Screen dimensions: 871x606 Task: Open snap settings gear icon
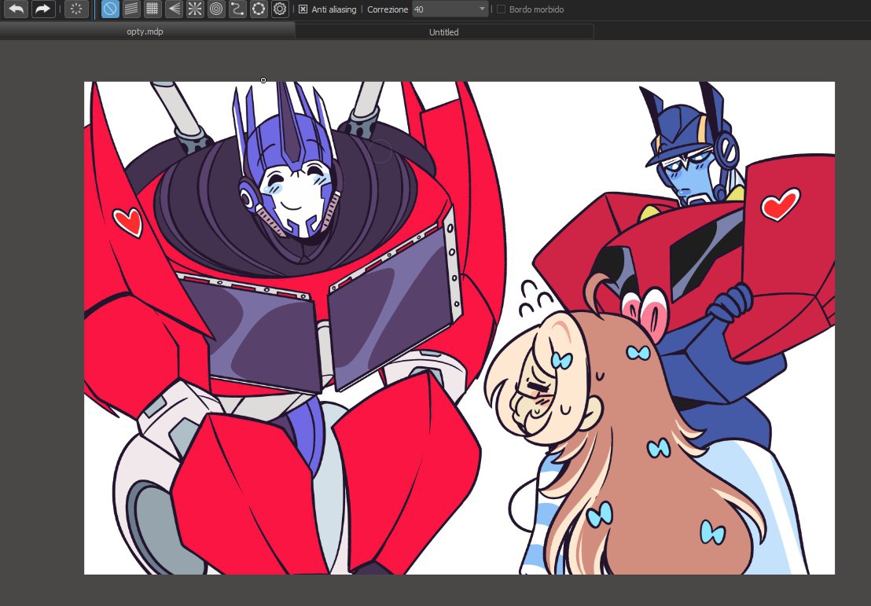(x=280, y=9)
